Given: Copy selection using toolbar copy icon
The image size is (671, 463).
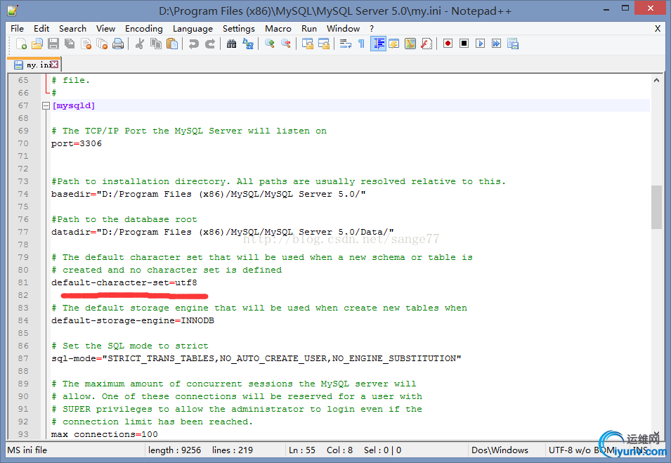Looking at the screenshot, I should click(156, 44).
